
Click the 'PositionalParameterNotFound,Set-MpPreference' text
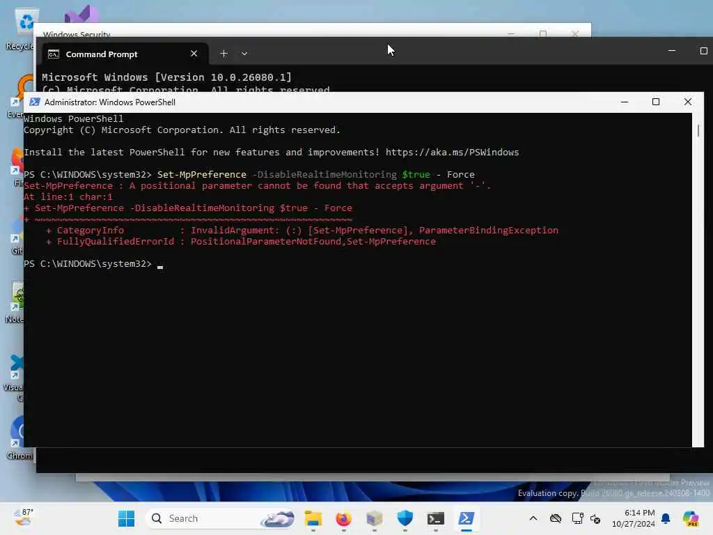tap(313, 242)
